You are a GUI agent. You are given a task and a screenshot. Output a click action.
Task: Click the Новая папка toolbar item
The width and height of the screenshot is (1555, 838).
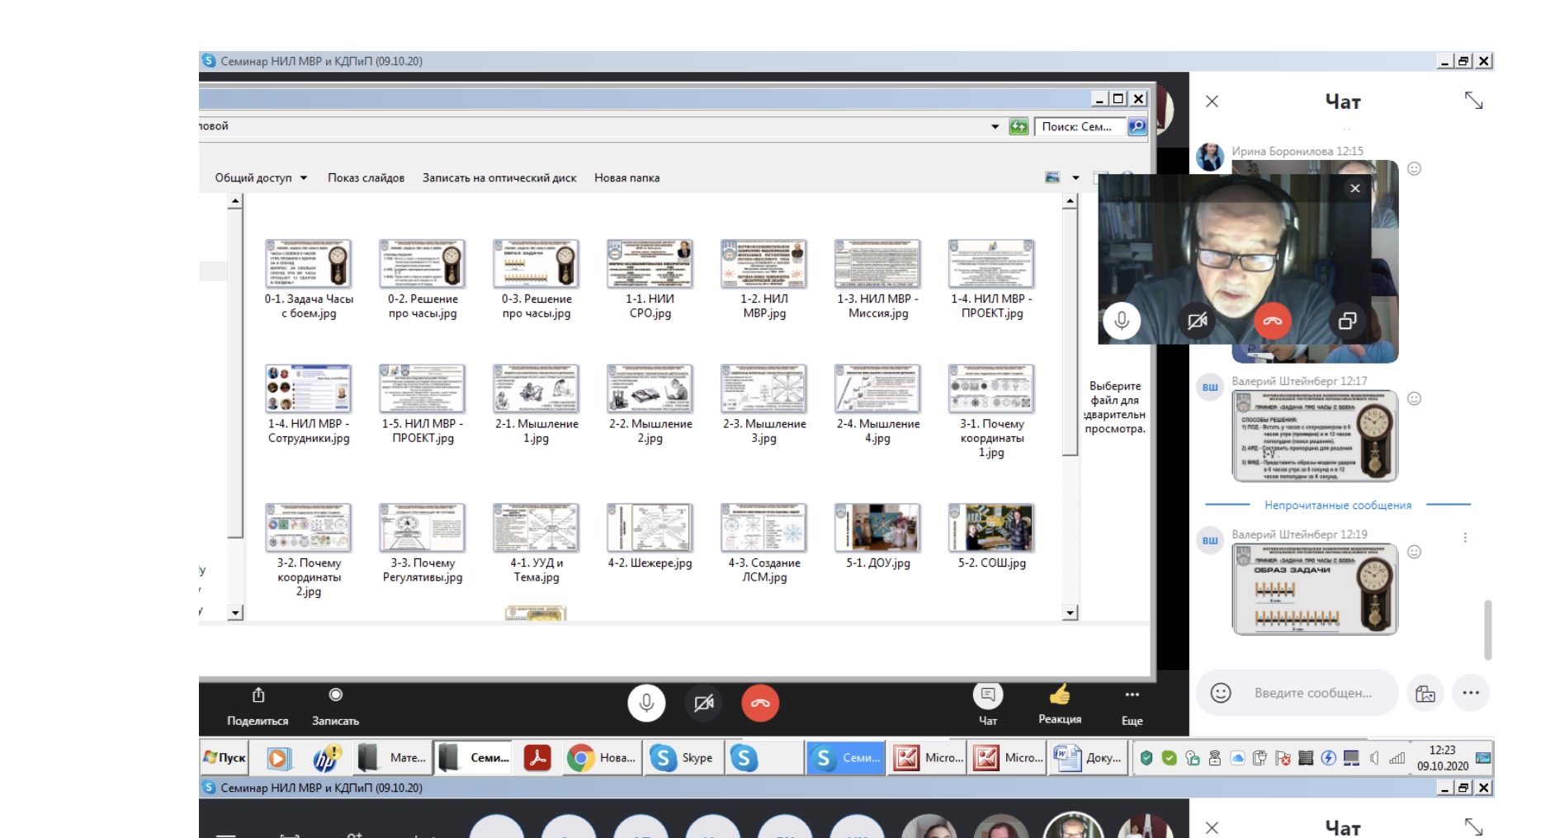[x=626, y=178]
